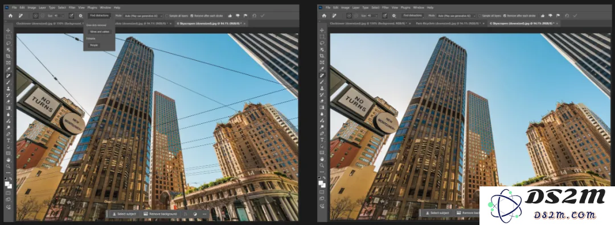Select the Clone Stamp tool in left window
This screenshot has height=225, width=615.
[x=8, y=89]
